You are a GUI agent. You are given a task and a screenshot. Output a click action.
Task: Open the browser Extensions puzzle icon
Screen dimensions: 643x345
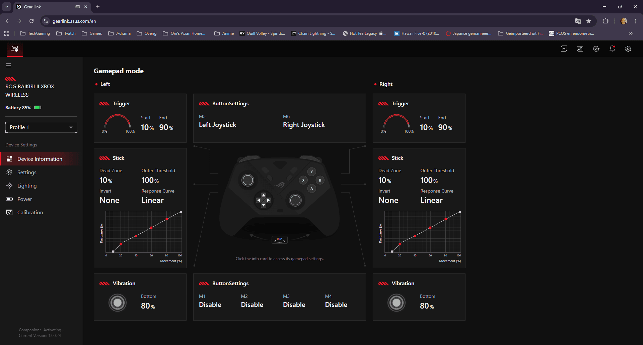click(605, 21)
